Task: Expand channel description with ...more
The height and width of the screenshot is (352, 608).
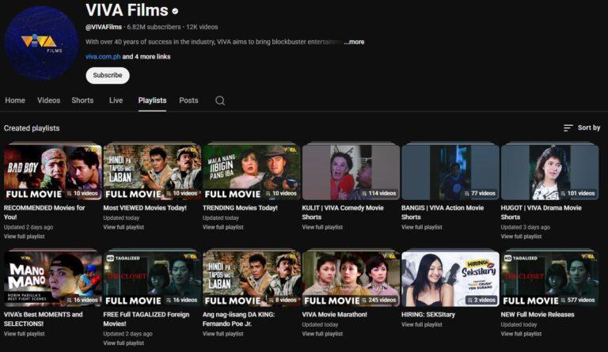Action: [x=354, y=42]
